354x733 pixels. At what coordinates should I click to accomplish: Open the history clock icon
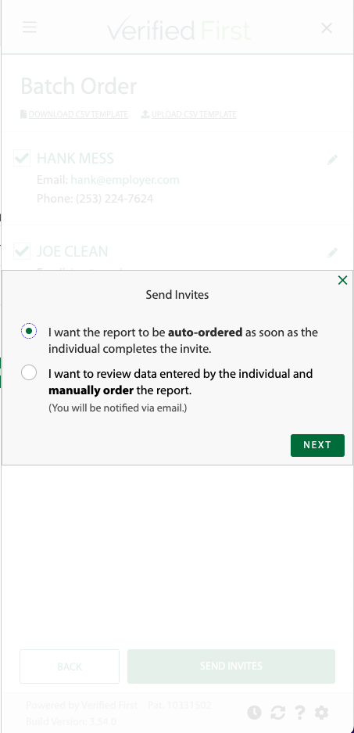254,713
